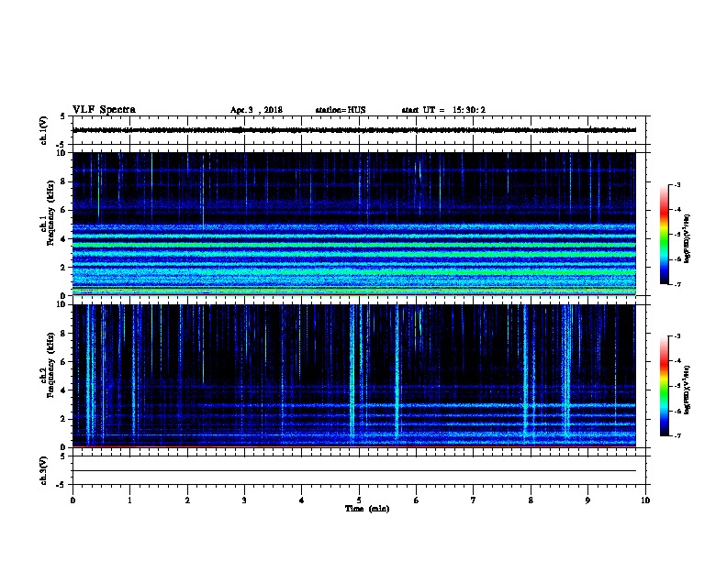Click the ch.1 spectrogram panel
The image size is (727, 561).
click(354, 224)
